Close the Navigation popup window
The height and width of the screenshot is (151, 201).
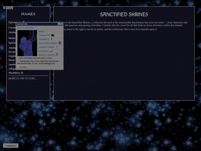[62, 24]
